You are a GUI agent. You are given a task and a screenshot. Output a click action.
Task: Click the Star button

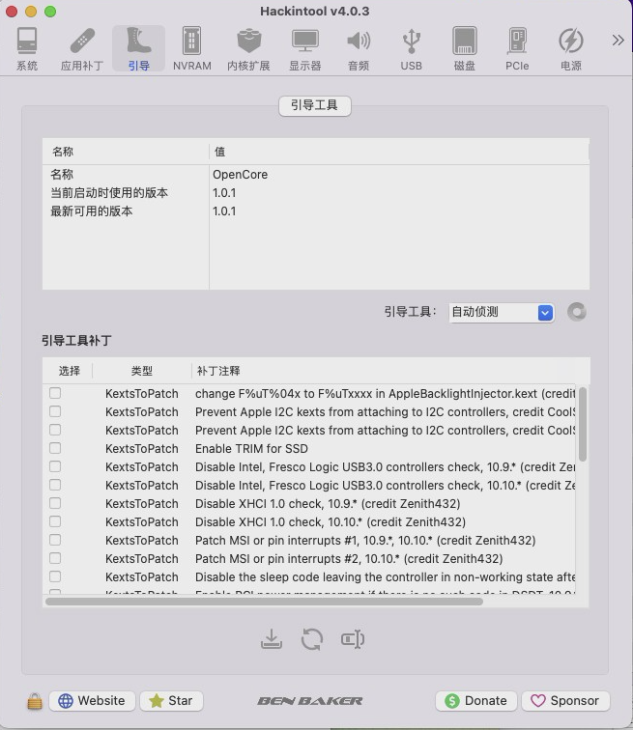tap(171, 701)
